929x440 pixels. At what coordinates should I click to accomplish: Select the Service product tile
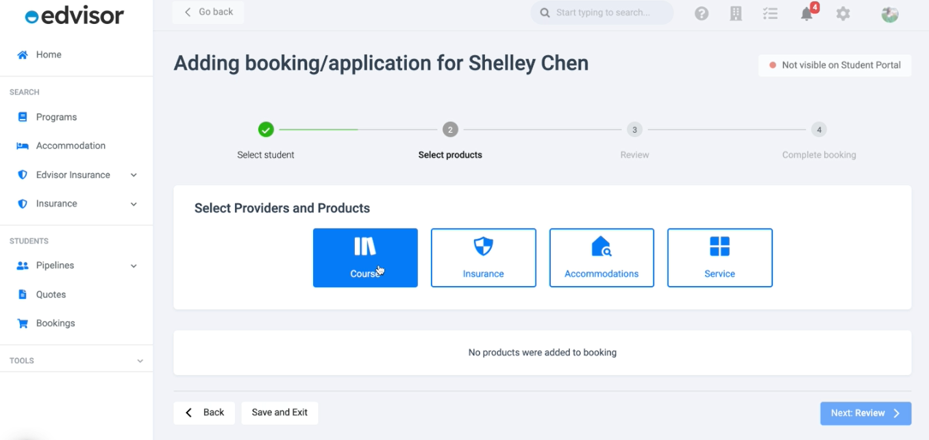[720, 258]
